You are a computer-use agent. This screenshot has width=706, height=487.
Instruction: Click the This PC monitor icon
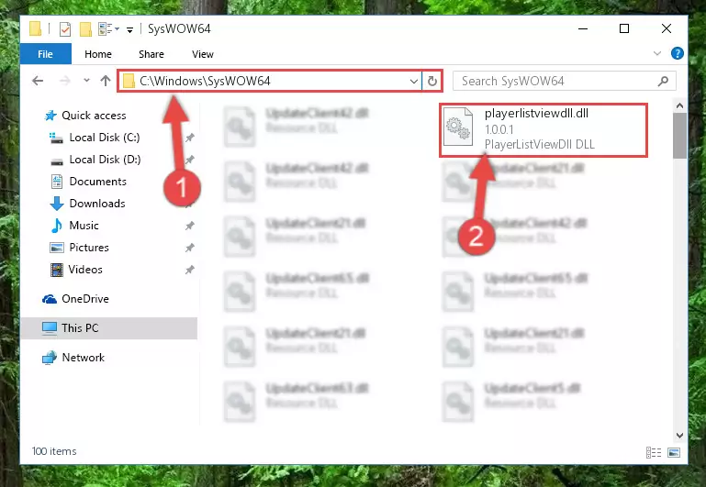click(50, 328)
